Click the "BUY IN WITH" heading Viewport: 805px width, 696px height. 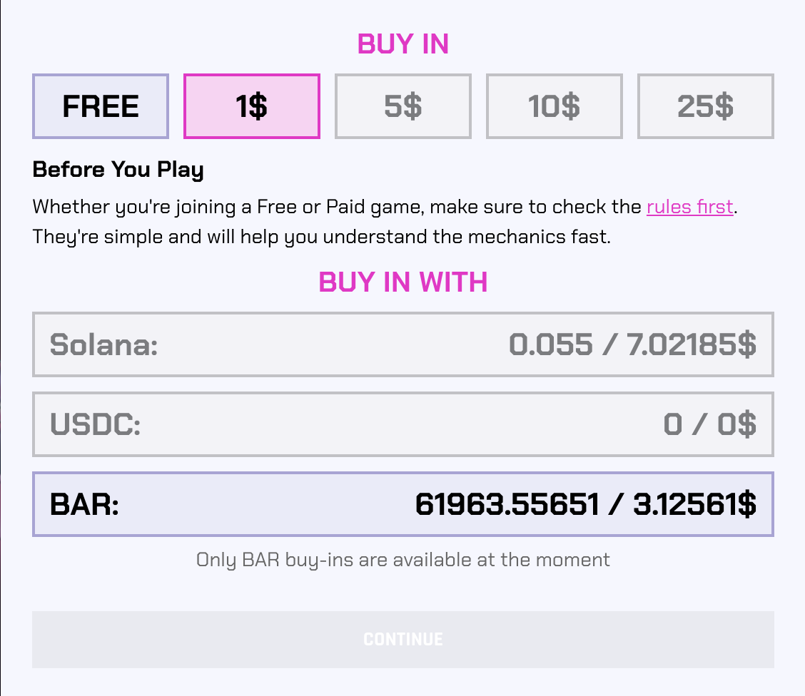(403, 282)
